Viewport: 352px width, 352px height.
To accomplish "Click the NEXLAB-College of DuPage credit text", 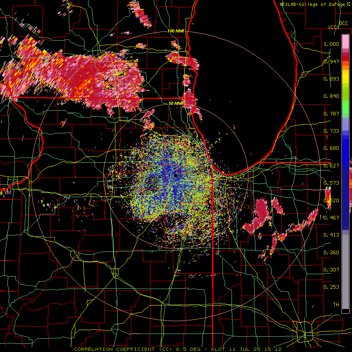I will (312, 4).
